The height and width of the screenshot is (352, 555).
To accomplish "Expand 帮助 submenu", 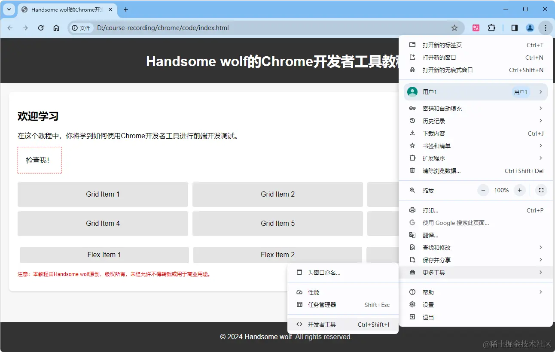I will (x=476, y=292).
